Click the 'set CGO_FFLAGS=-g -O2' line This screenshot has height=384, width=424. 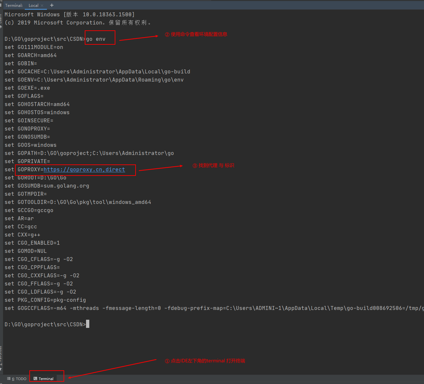(x=39, y=284)
